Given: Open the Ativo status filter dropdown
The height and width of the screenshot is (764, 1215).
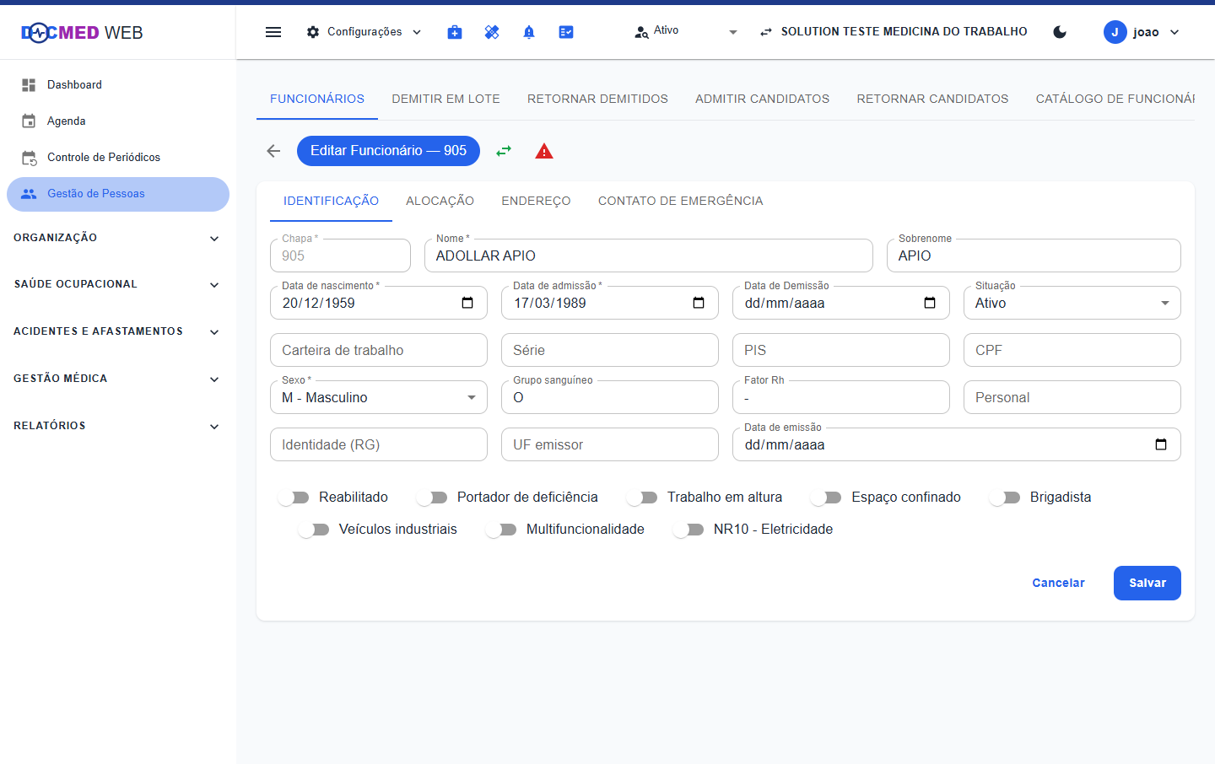Looking at the screenshot, I should point(686,32).
